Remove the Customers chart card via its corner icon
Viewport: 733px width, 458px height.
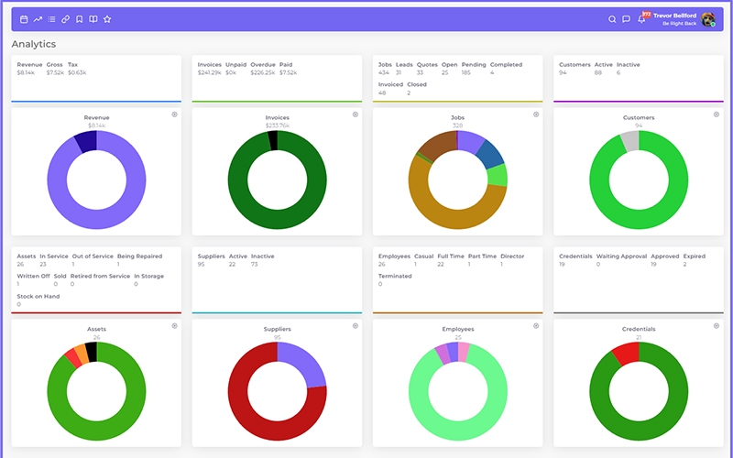point(717,114)
